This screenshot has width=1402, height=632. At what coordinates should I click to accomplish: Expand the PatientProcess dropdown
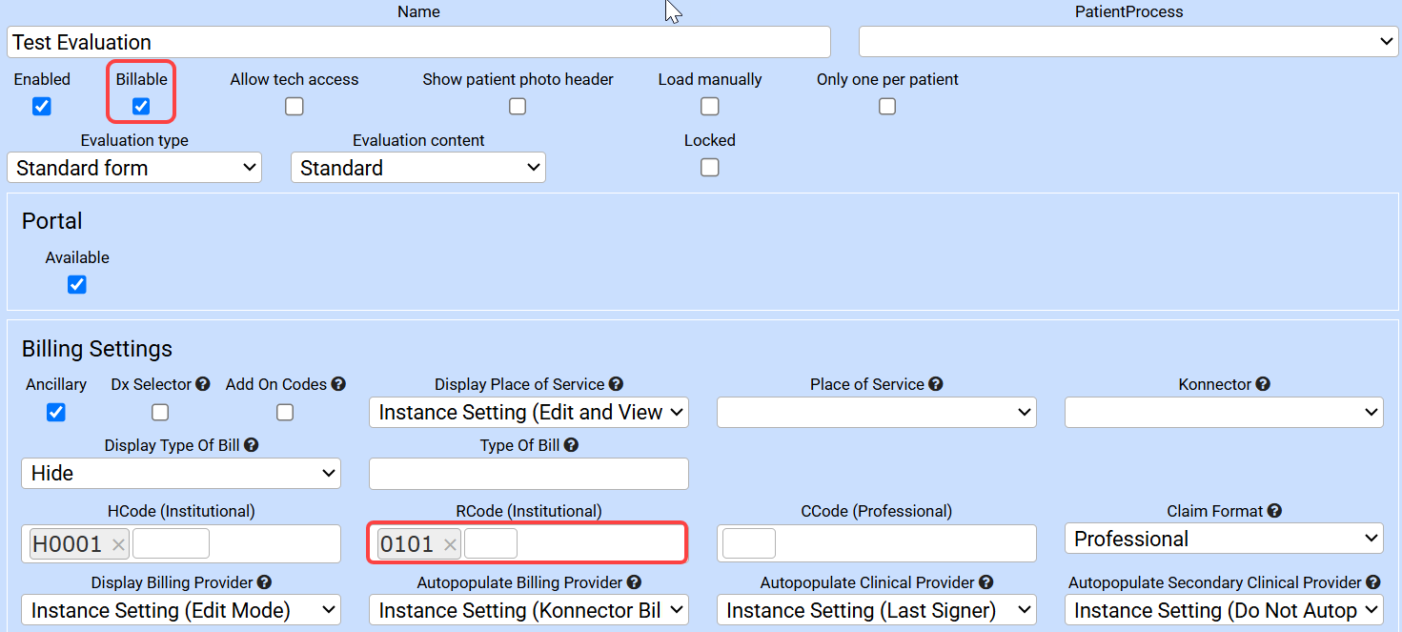[x=1128, y=42]
